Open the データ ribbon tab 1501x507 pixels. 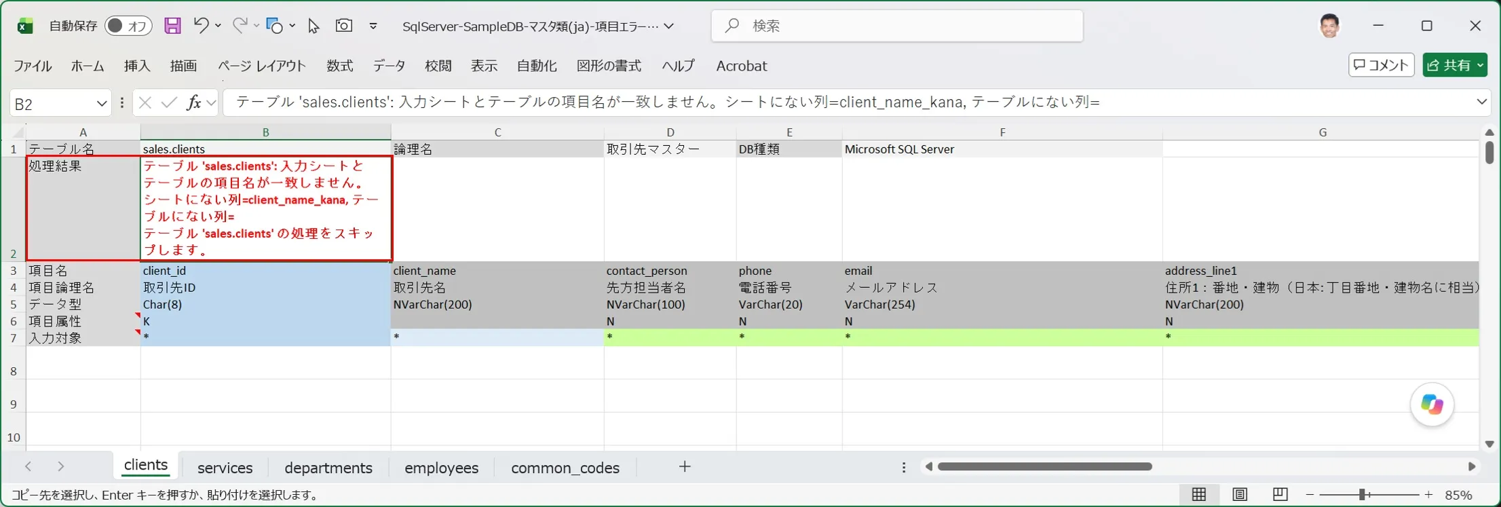[389, 66]
